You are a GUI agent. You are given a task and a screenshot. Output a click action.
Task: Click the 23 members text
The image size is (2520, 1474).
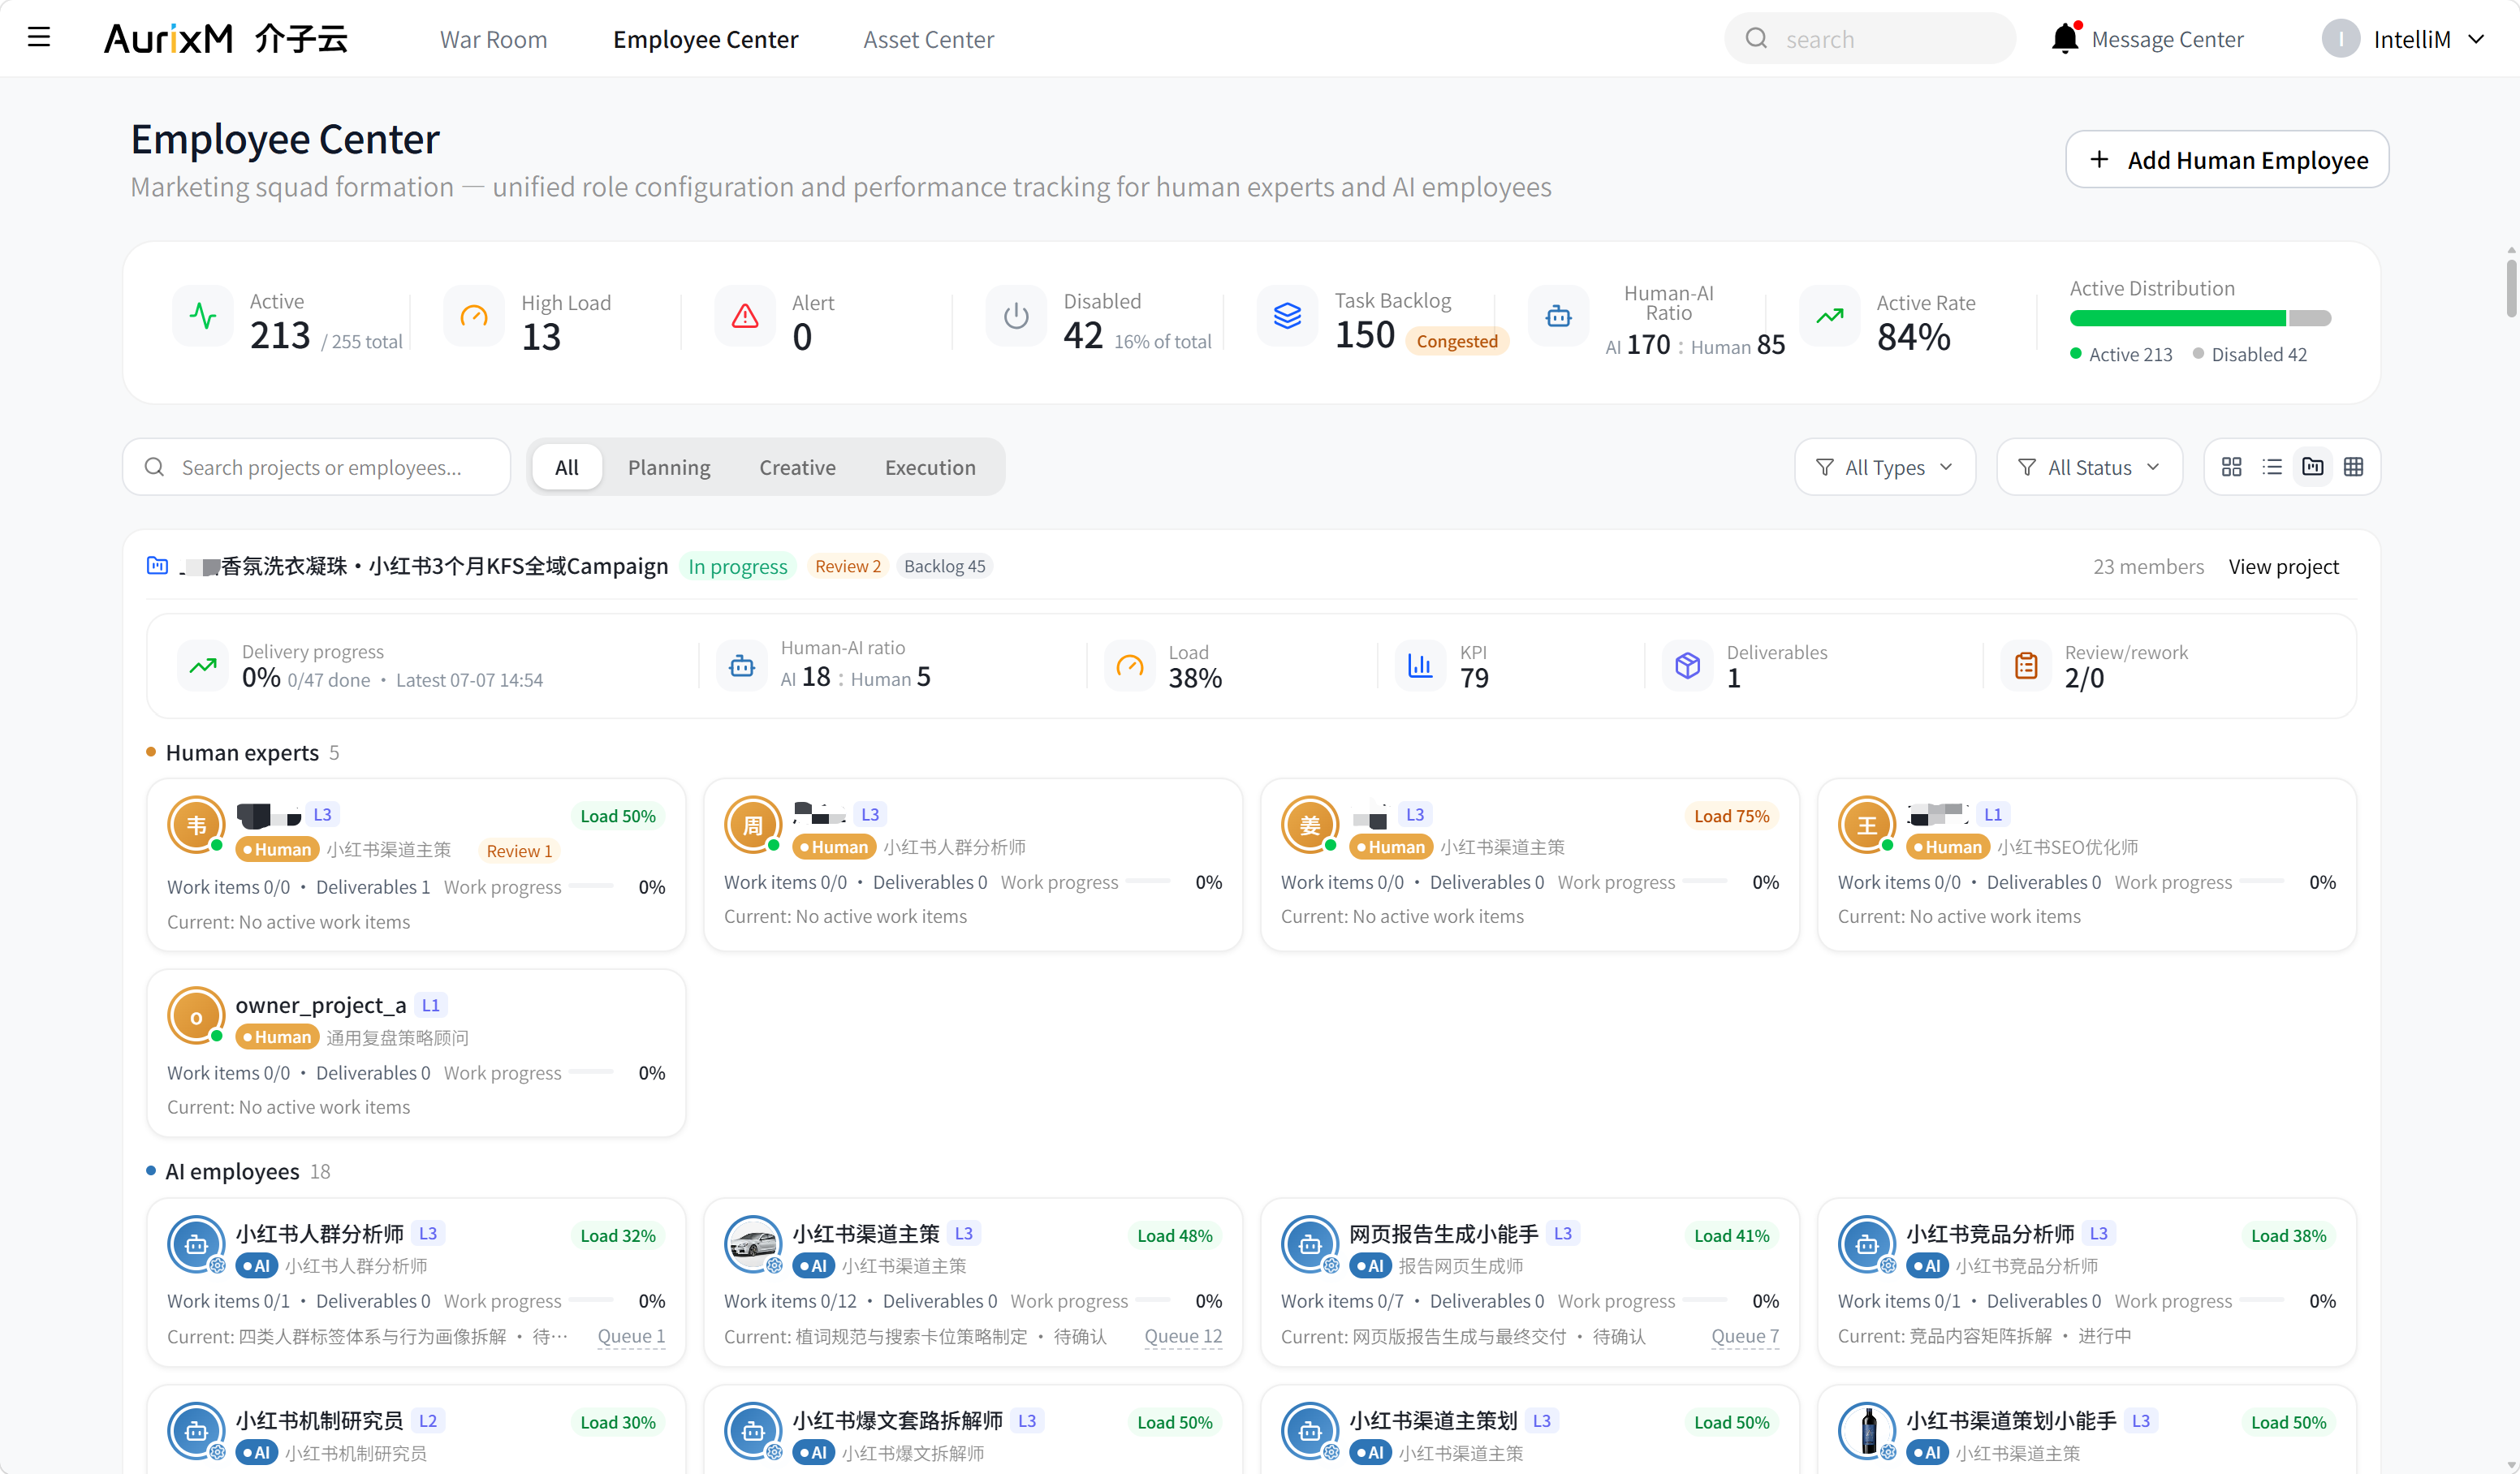(2148, 567)
